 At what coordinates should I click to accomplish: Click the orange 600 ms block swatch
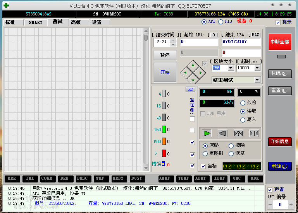164,141
